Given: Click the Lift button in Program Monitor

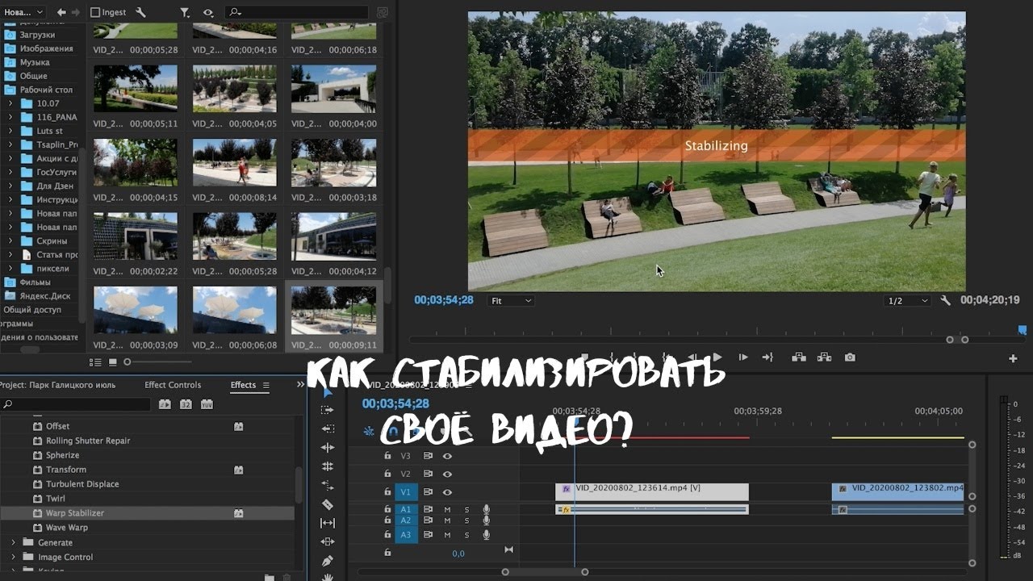Looking at the screenshot, I should pos(798,357).
